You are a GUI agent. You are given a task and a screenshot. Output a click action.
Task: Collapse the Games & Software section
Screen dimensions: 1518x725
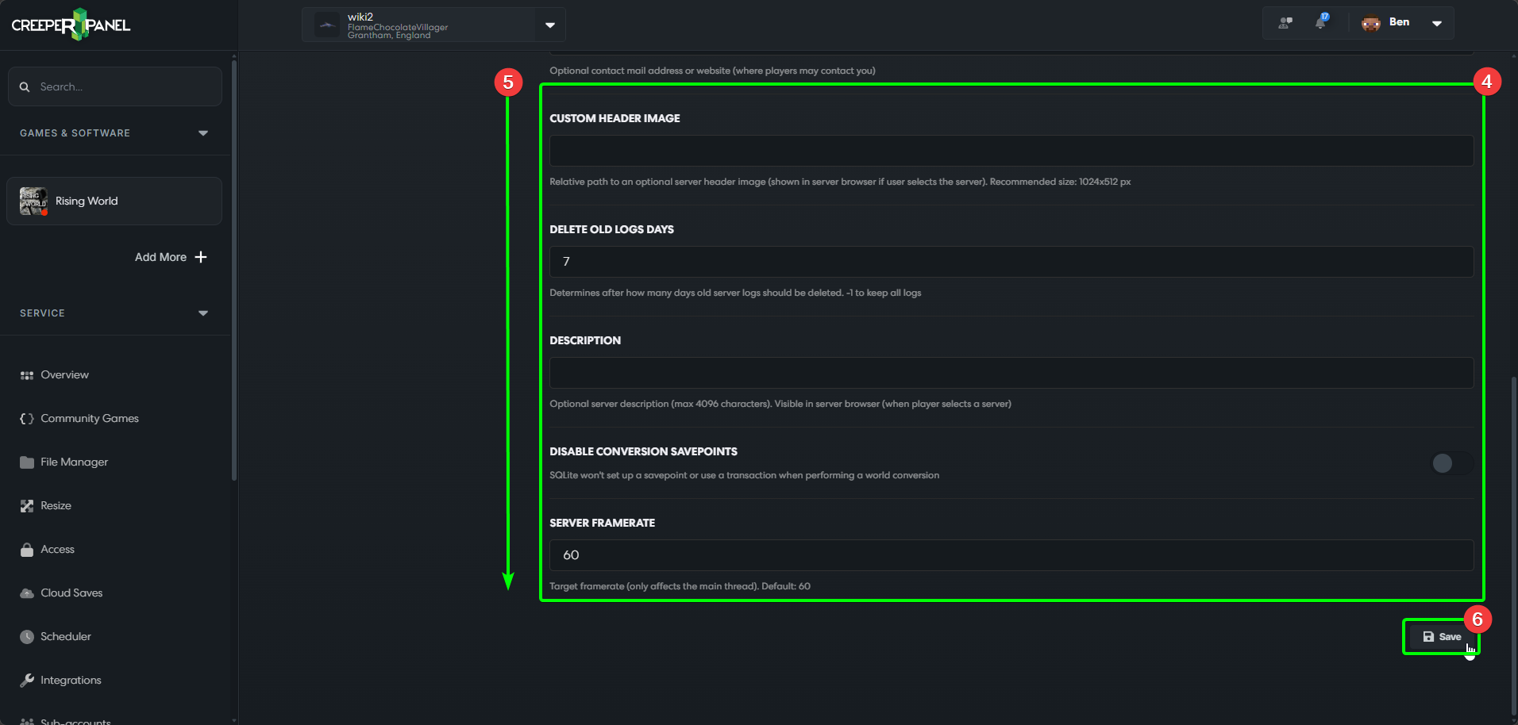tap(203, 133)
